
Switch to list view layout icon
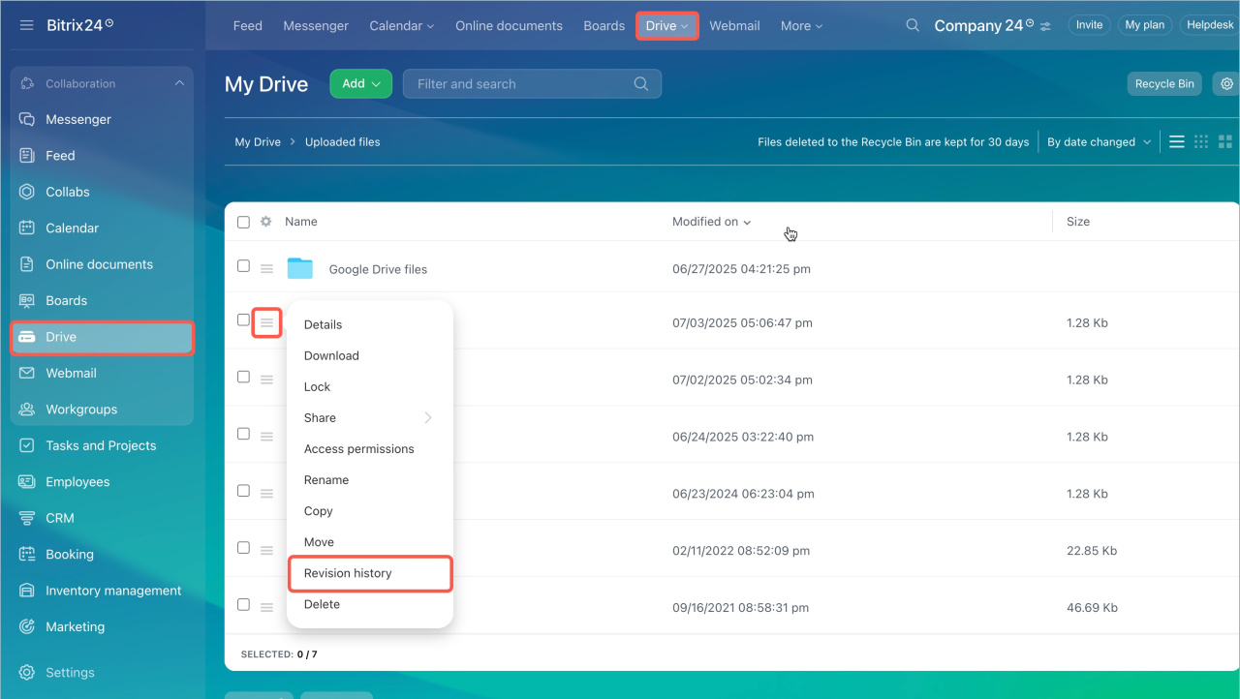pos(1177,141)
